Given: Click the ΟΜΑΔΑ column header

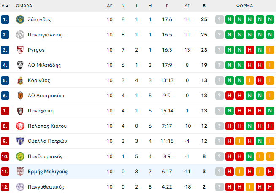Looking at the screenshot, I should [x=24, y=6].
